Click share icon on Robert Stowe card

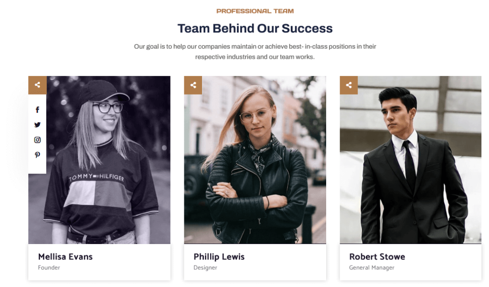coord(349,85)
